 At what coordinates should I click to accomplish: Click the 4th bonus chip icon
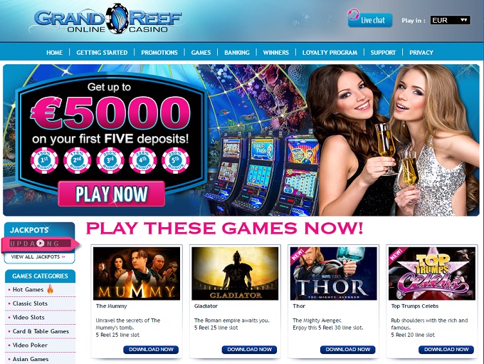click(142, 160)
